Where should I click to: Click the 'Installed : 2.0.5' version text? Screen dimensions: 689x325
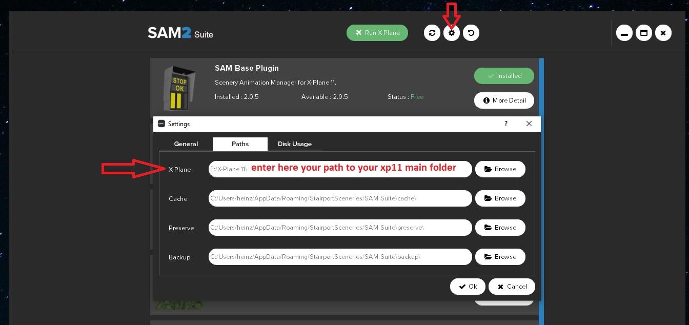point(237,97)
